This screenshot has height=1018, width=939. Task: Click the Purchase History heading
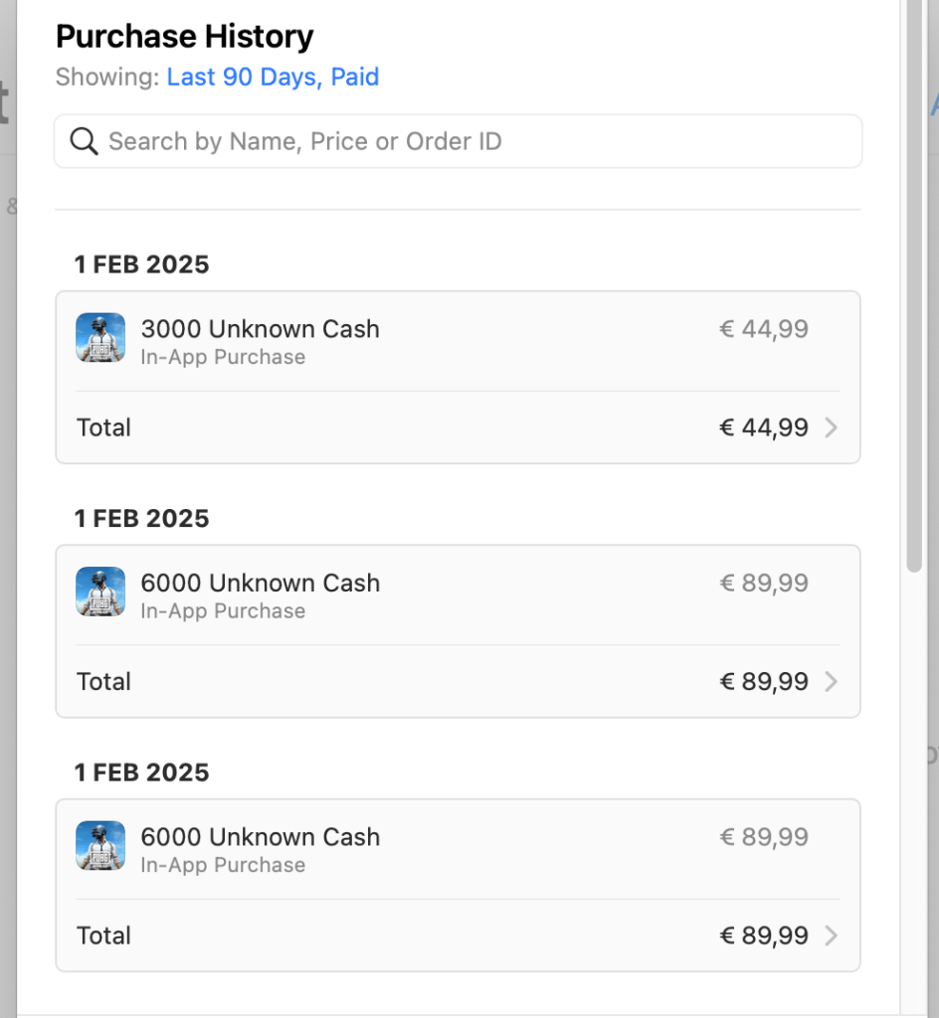click(184, 37)
